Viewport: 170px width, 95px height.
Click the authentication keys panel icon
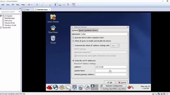[132, 87]
